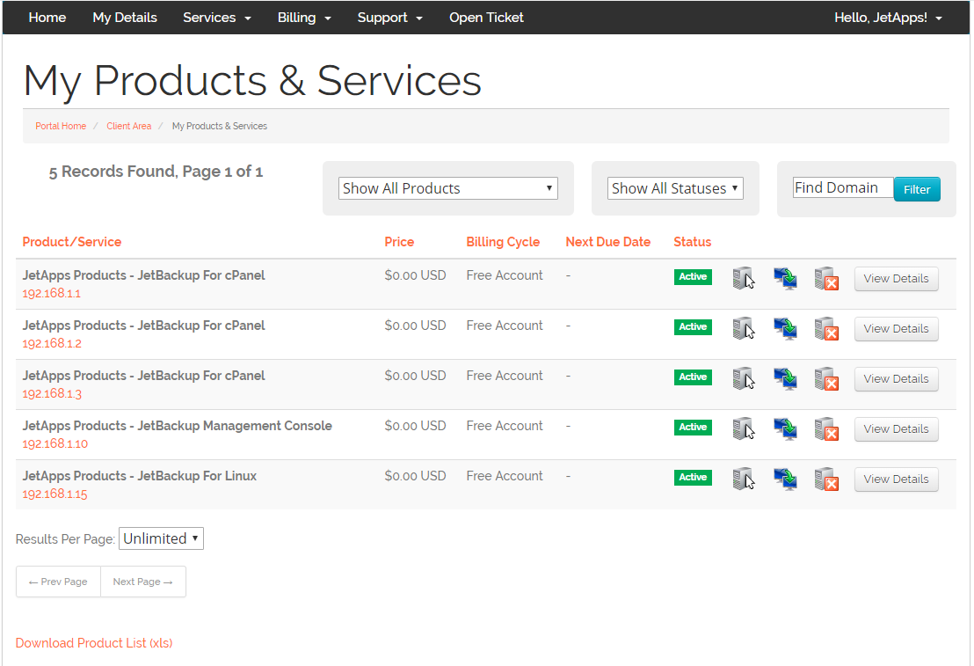
Task: Open the Hello, JetApps! account menu
Action: 888,18
